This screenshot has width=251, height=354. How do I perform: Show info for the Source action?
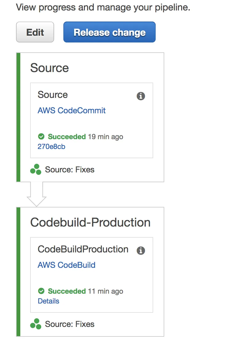tap(141, 96)
